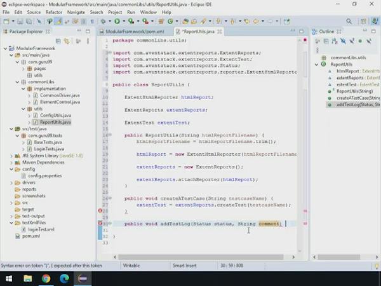Open the Package Explorer View Menu
Image resolution: width=381 pixels, height=286 pixels.
[x=88, y=41]
